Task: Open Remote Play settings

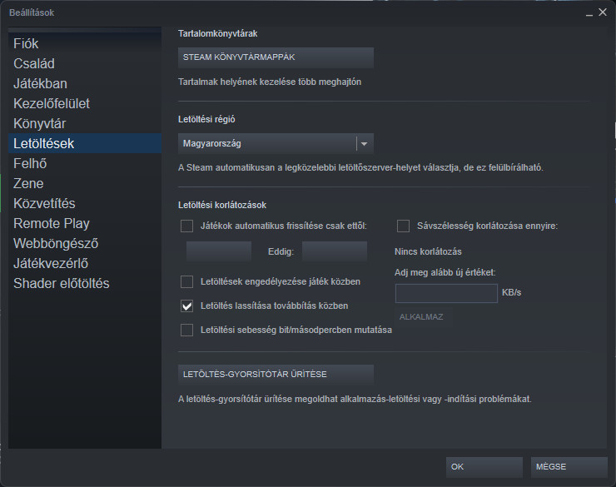Action: (x=52, y=223)
